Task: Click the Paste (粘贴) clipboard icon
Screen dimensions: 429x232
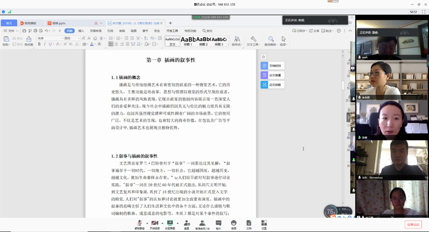Action: pos(6,40)
